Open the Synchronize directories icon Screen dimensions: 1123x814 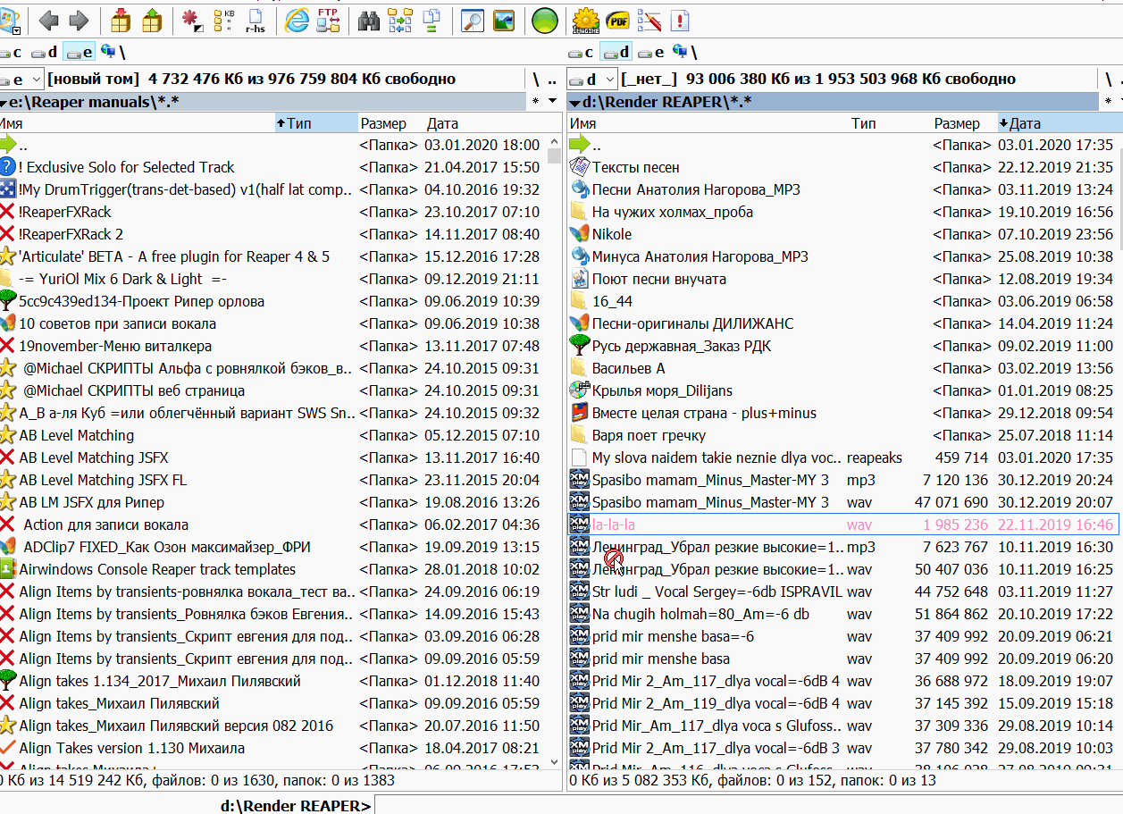pos(400,20)
